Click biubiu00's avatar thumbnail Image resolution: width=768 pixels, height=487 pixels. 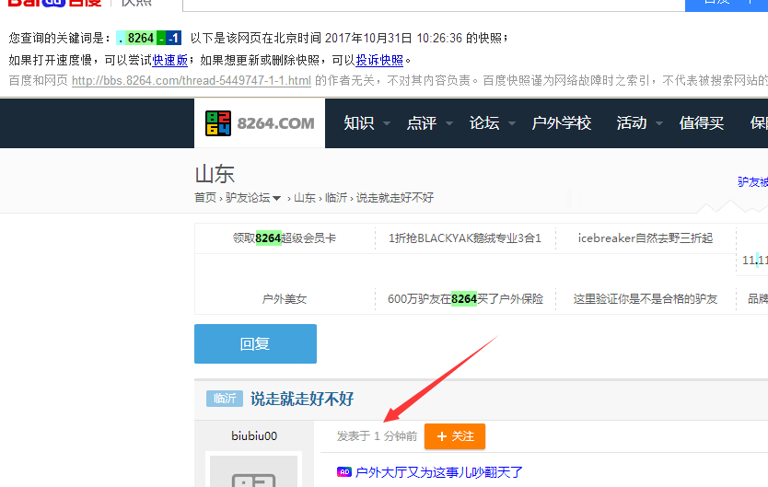click(254, 470)
